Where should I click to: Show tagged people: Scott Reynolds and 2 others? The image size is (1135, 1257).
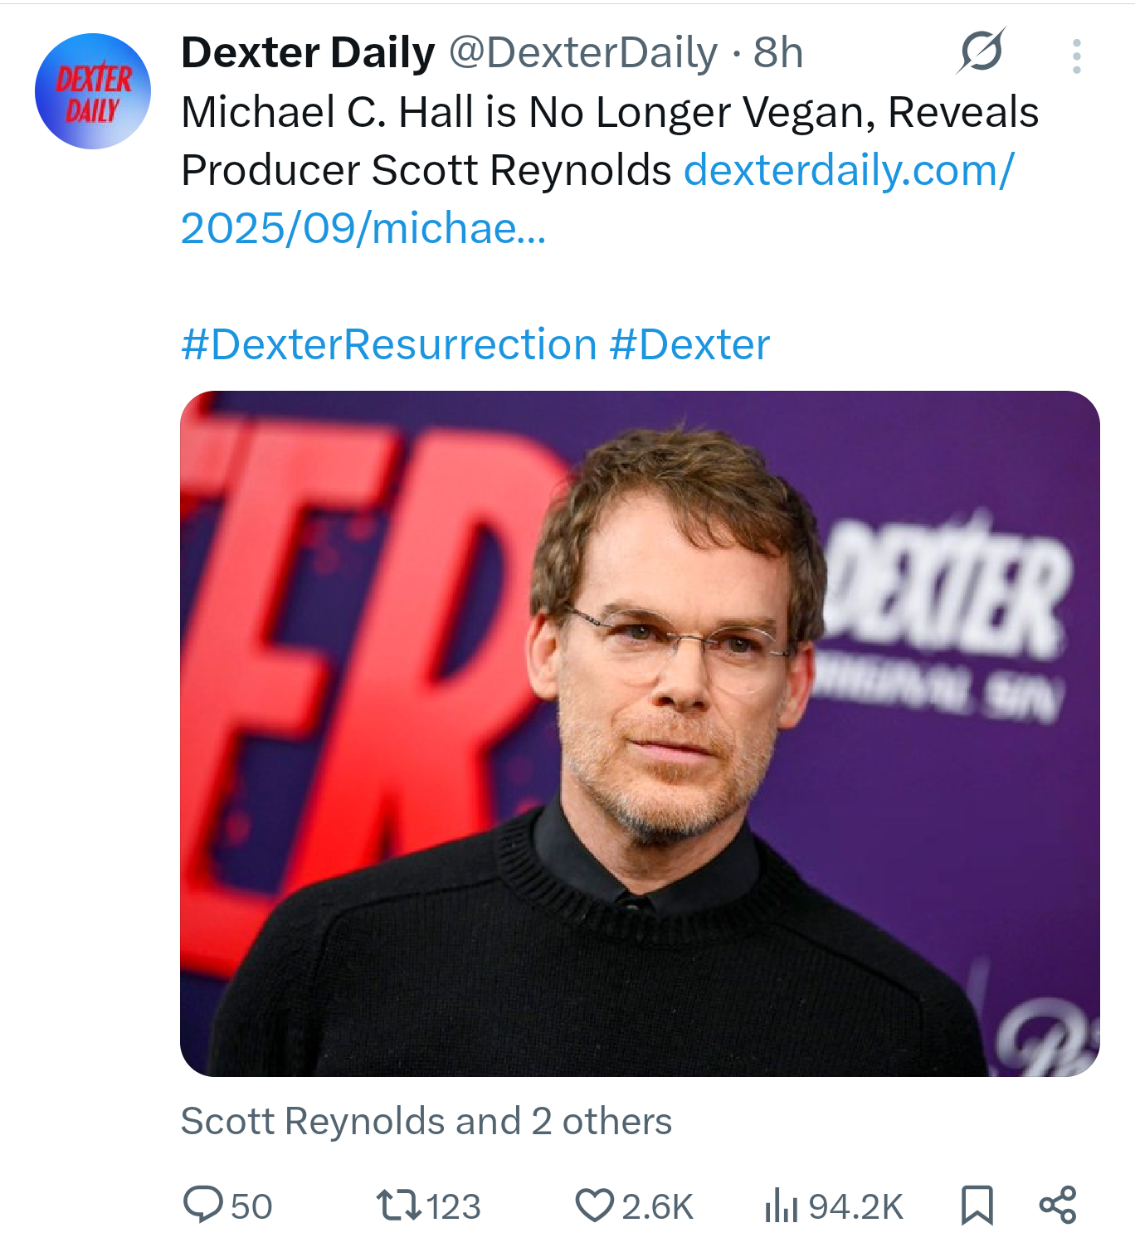426,1121
